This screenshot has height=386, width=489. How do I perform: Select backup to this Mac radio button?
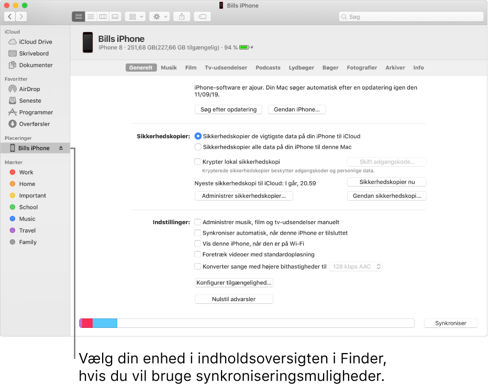tap(198, 147)
